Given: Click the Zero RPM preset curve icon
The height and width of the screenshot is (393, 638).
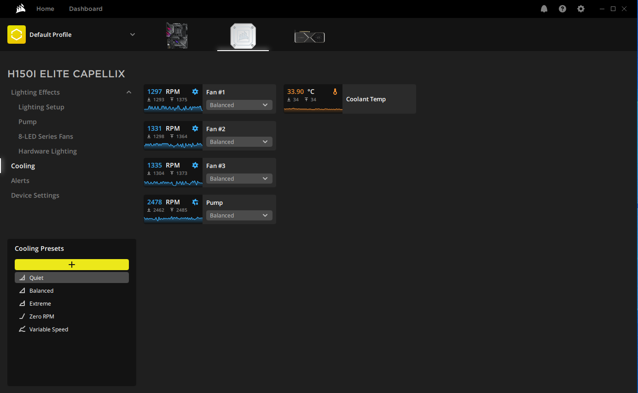Looking at the screenshot, I should (x=22, y=317).
